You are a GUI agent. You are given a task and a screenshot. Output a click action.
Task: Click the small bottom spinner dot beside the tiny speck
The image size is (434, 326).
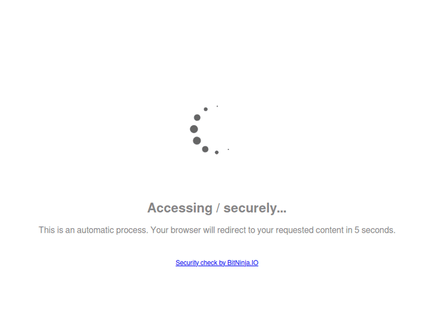click(217, 153)
